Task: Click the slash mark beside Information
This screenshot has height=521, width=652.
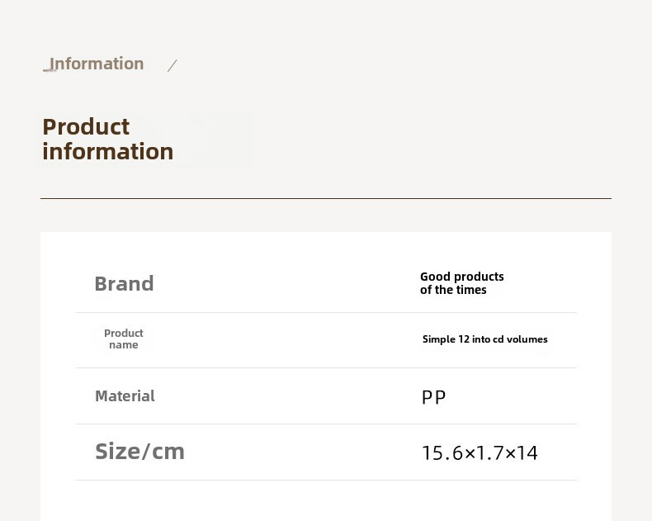Action: coord(172,65)
